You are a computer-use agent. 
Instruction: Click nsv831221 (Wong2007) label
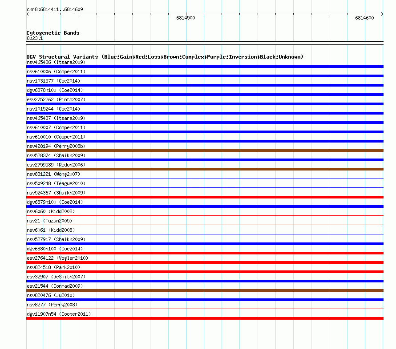click(x=53, y=174)
